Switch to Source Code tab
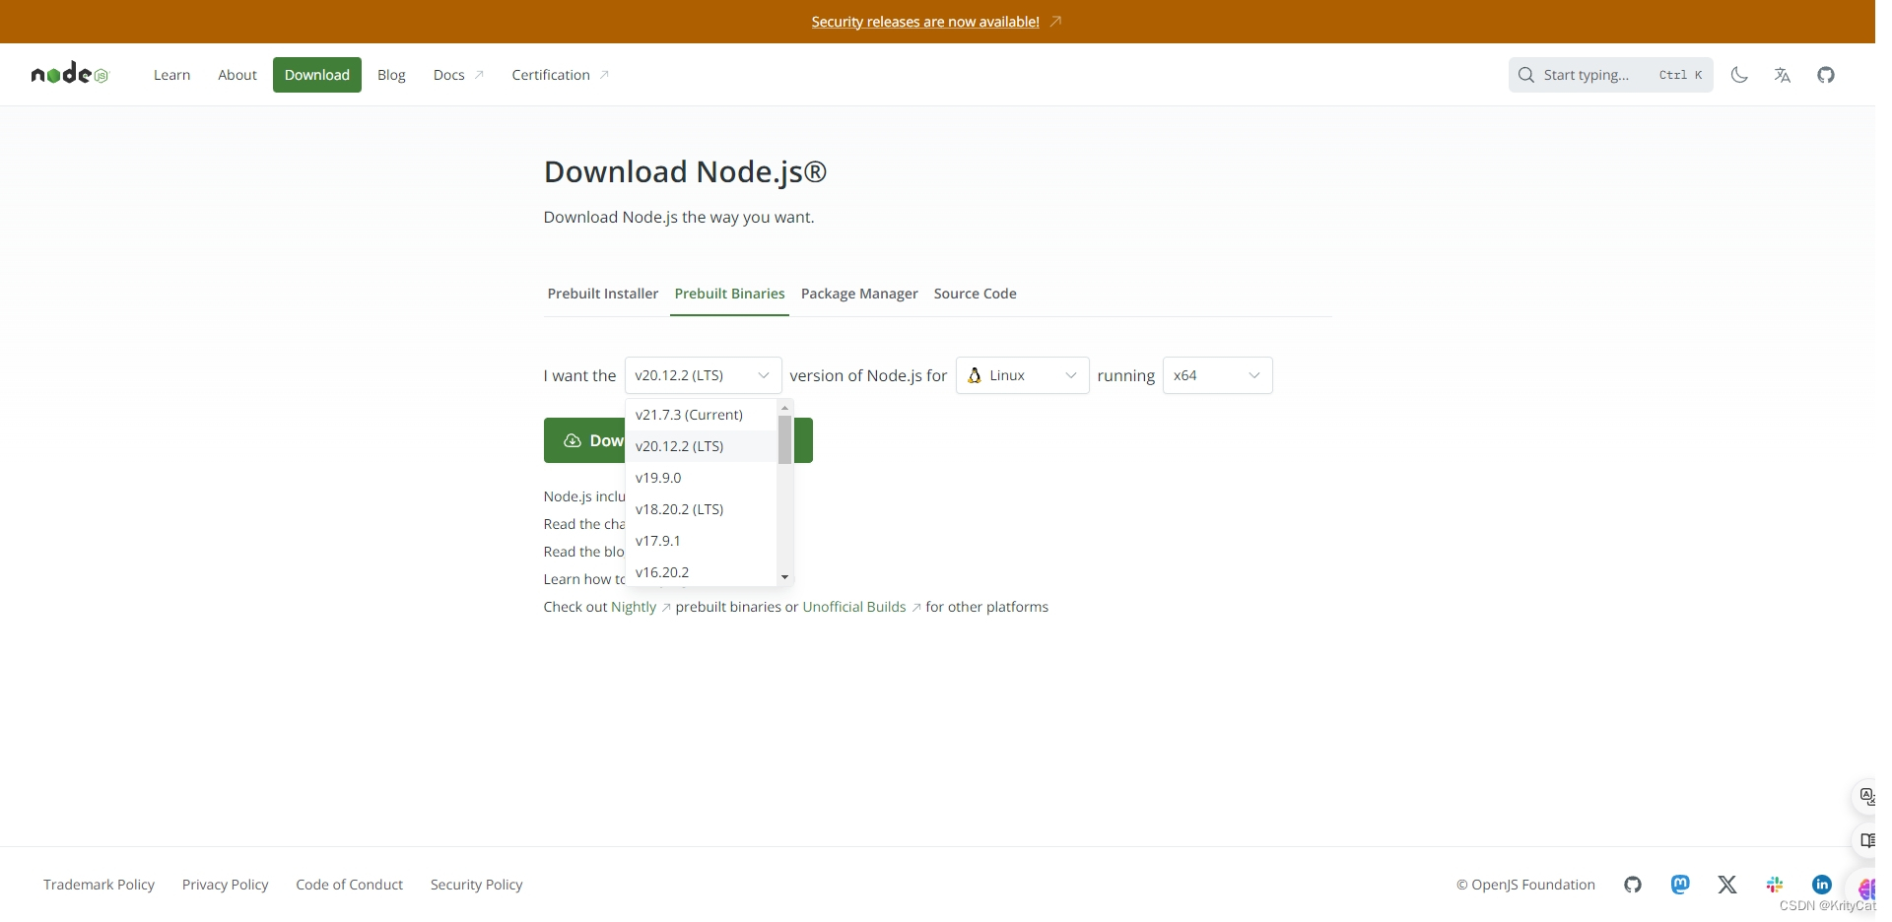This screenshot has height=922, width=1892. pyautogui.click(x=975, y=294)
